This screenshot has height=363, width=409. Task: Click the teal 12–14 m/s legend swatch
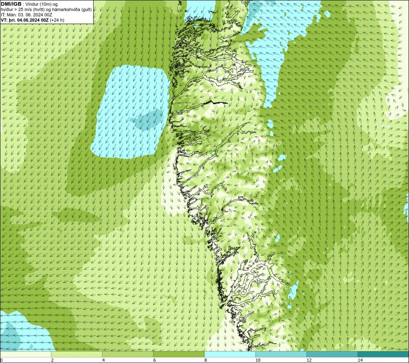pos(332,354)
